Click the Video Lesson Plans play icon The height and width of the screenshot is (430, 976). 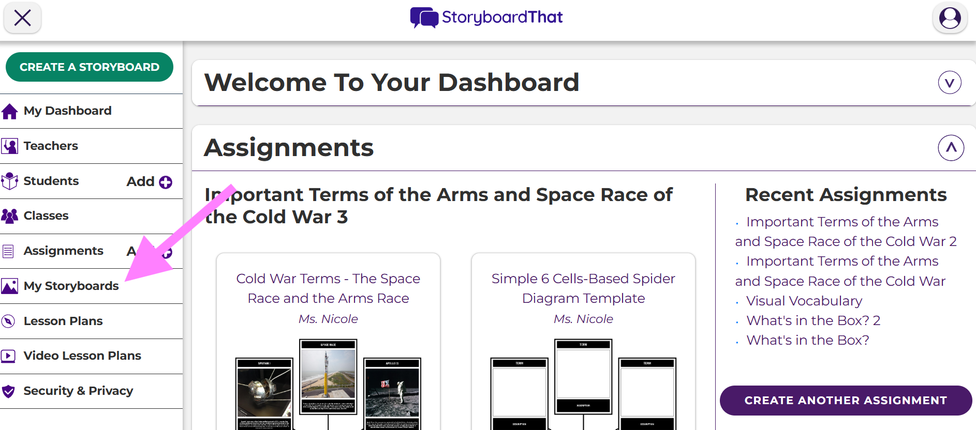(x=8, y=356)
